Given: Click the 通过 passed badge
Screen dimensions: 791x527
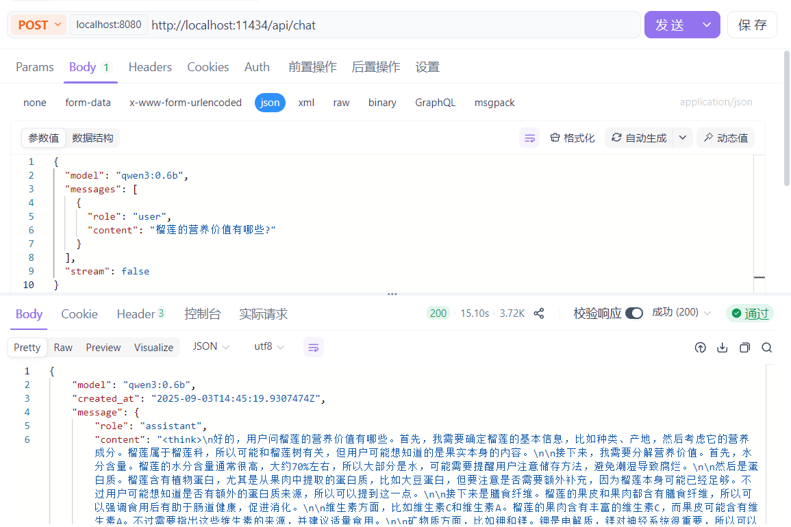Looking at the screenshot, I should click(750, 313).
